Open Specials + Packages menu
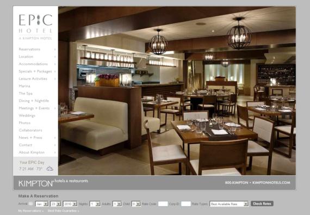This screenshot has height=215, width=310. (35, 71)
